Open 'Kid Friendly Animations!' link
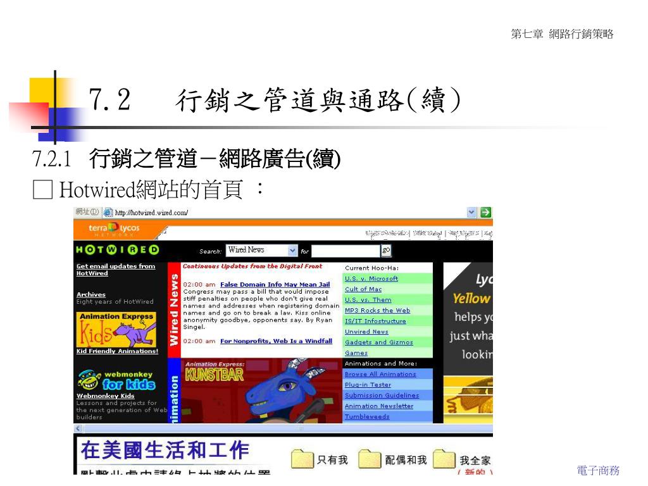 pos(117,351)
